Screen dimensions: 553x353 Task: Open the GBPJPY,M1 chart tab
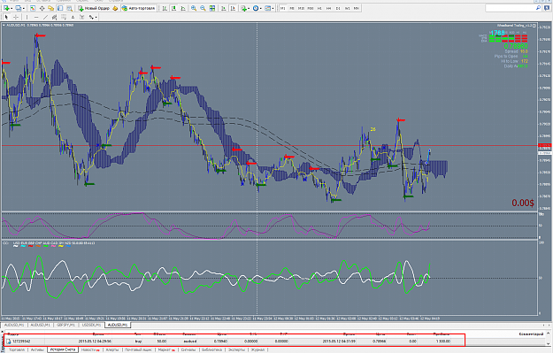coord(66,325)
